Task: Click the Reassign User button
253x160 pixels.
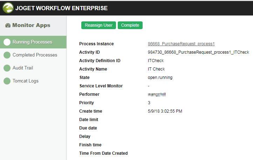Action: point(98,25)
